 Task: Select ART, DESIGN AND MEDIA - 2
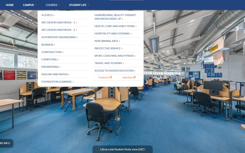click(x=59, y=30)
